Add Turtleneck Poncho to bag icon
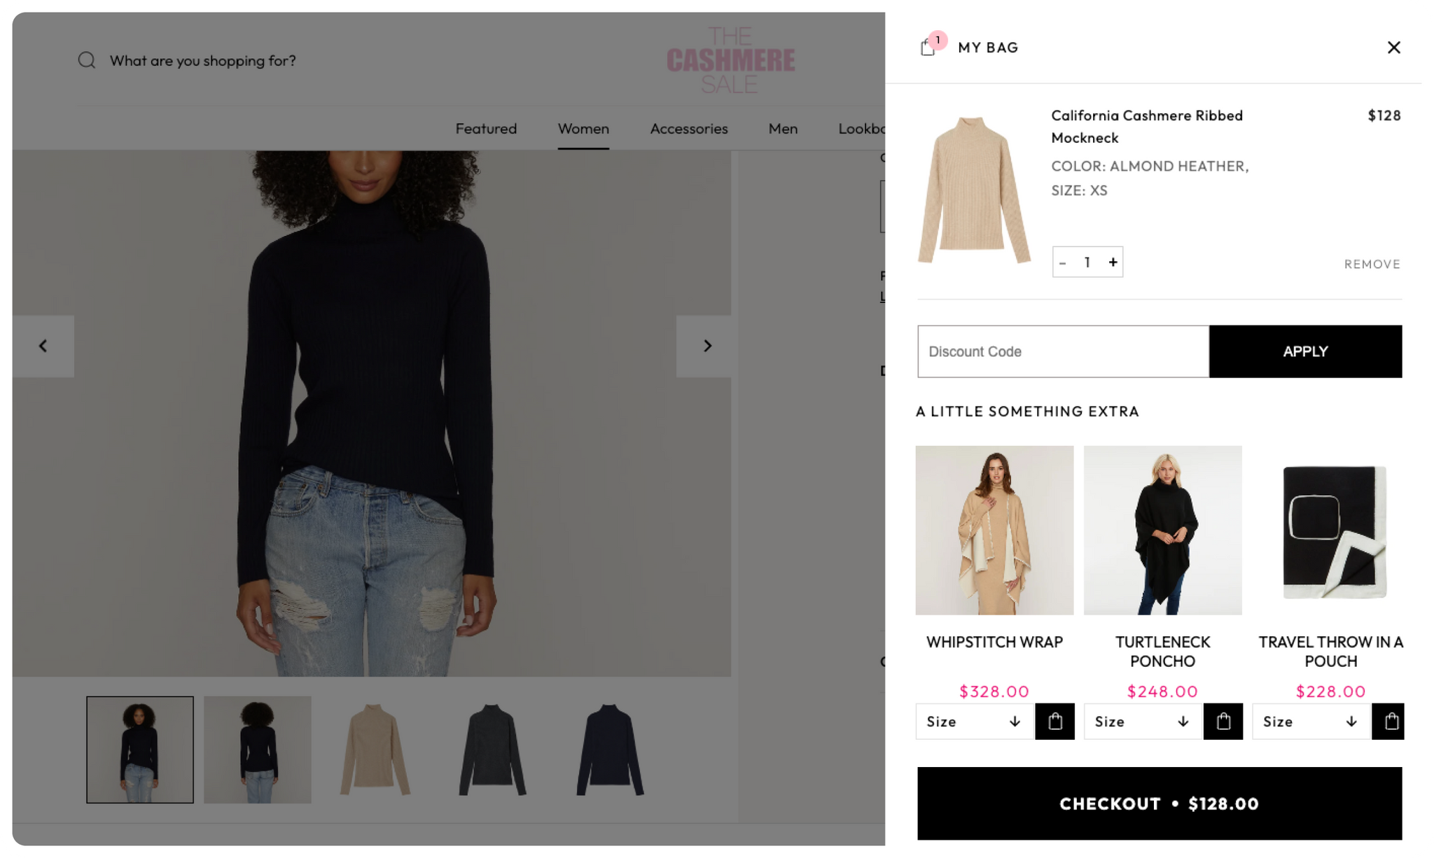The image size is (1434, 858). click(1223, 721)
